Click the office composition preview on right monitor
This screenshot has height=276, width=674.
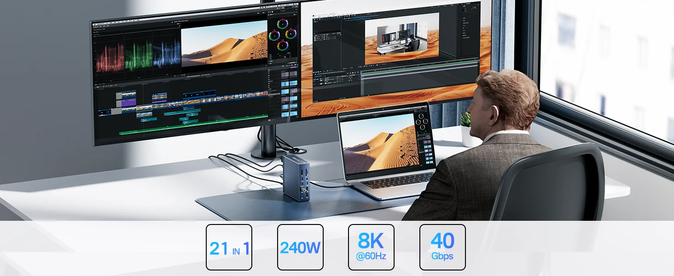(x=402, y=38)
